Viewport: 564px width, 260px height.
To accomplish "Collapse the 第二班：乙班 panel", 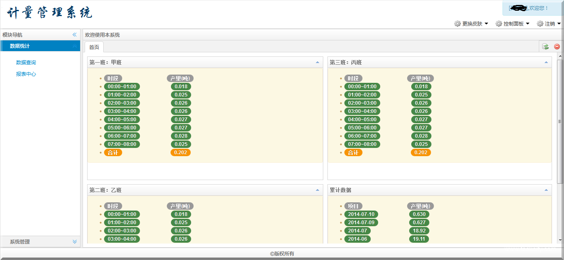I will click(x=317, y=190).
